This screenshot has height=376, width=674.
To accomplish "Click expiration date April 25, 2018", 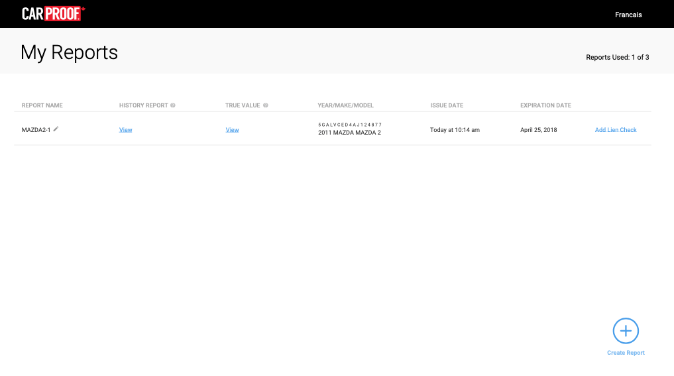I will click(x=539, y=130).
